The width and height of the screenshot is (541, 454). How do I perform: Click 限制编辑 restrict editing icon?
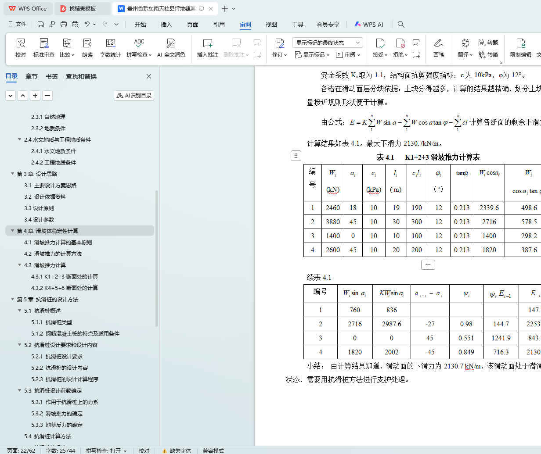[x=521, y=47]
